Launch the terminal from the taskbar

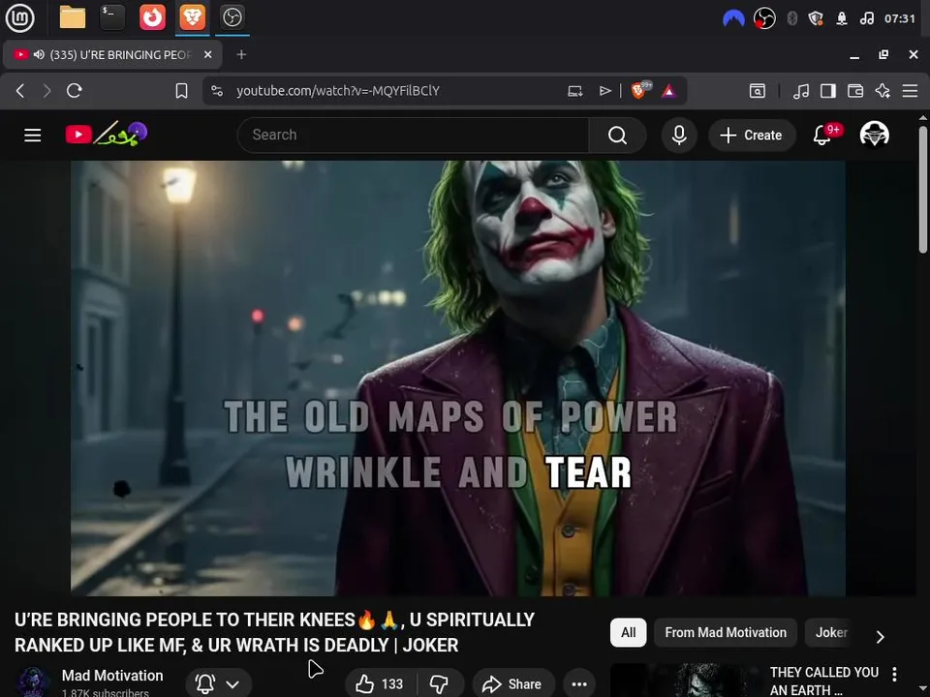click(112, 17)
